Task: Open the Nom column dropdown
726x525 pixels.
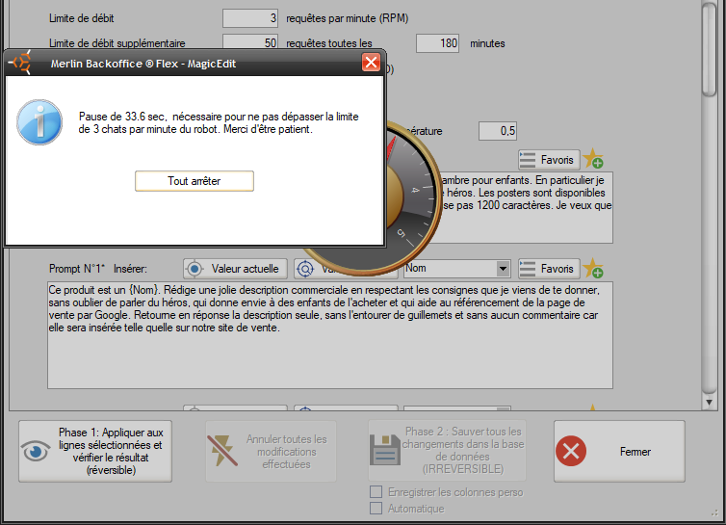Action: pyautogui.click(x=503, y=269)
